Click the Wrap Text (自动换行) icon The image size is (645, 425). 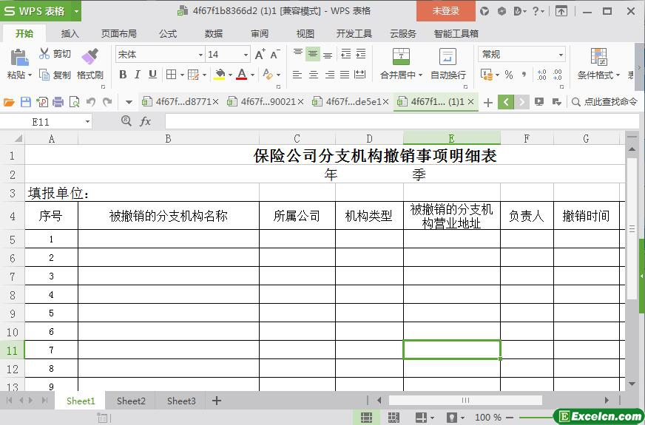coord(448,58)
